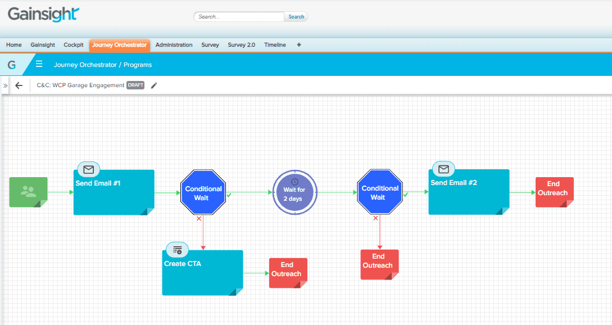The width and height of the screenshot is (612, 325).
Task: Switch to the Cockpit tab
Action: point(74,45)
